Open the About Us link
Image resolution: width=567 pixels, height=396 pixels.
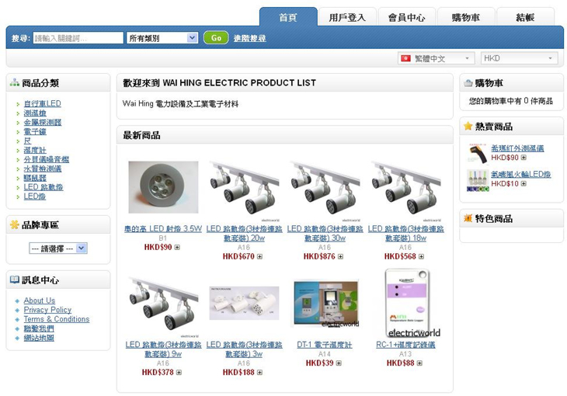[x=40, y=300]
